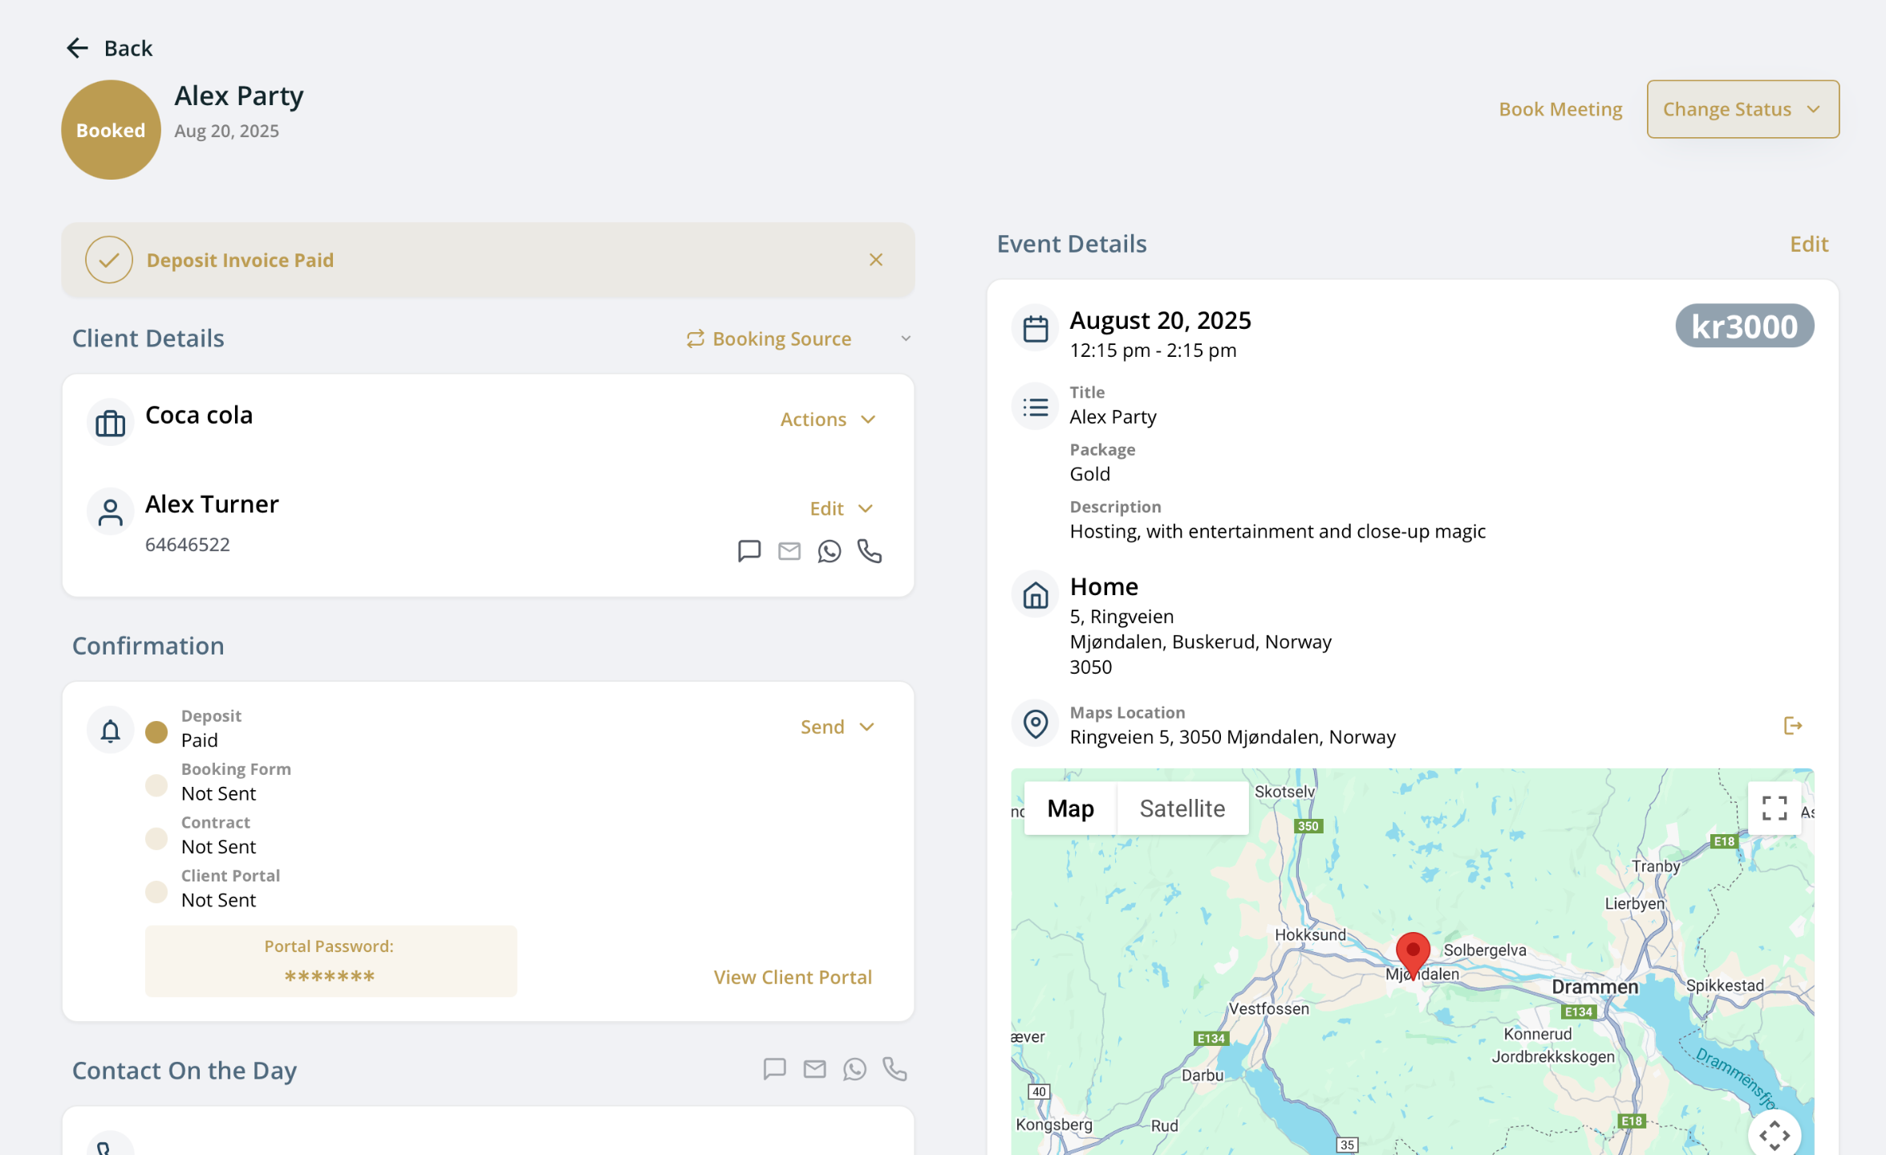Switch map to Satellite view
The image size is (1886, 1155).
tap(1182, 808)
